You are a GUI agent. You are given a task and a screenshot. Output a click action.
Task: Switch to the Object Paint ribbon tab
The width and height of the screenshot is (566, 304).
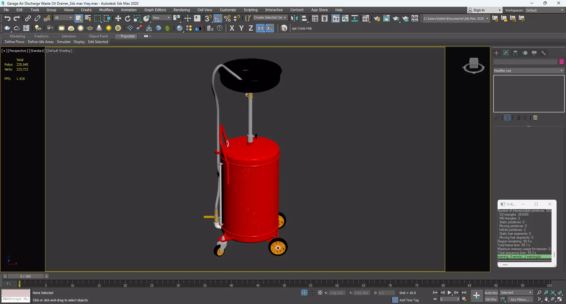point(98,36)
